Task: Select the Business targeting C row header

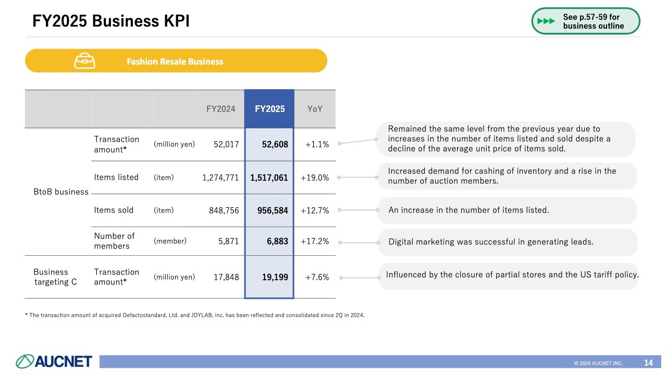Action: click(51, 277)
